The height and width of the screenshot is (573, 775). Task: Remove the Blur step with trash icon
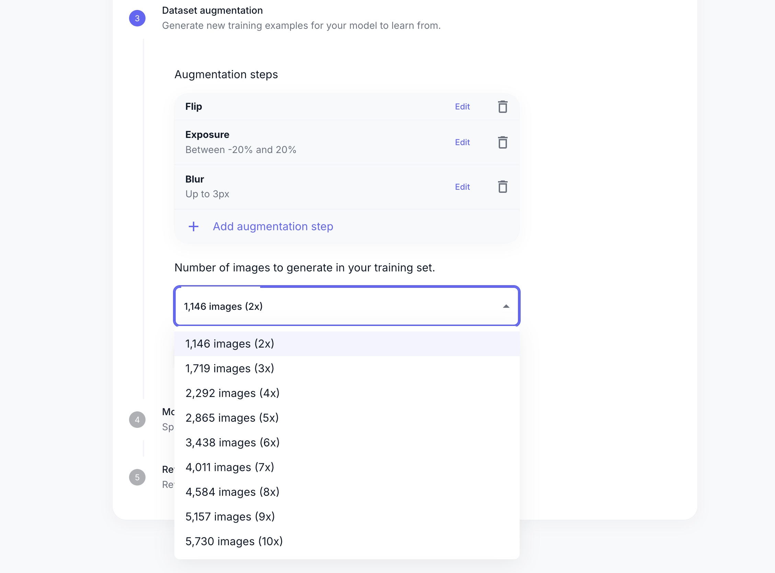pyautogui.click(x=502, y=187)
